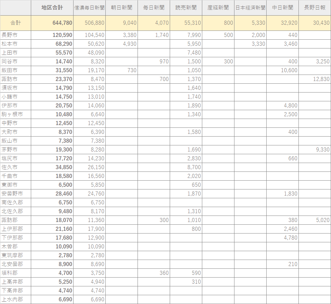Select 長野市 total cell 120,590
331x304 pixels.
(52, 35)
